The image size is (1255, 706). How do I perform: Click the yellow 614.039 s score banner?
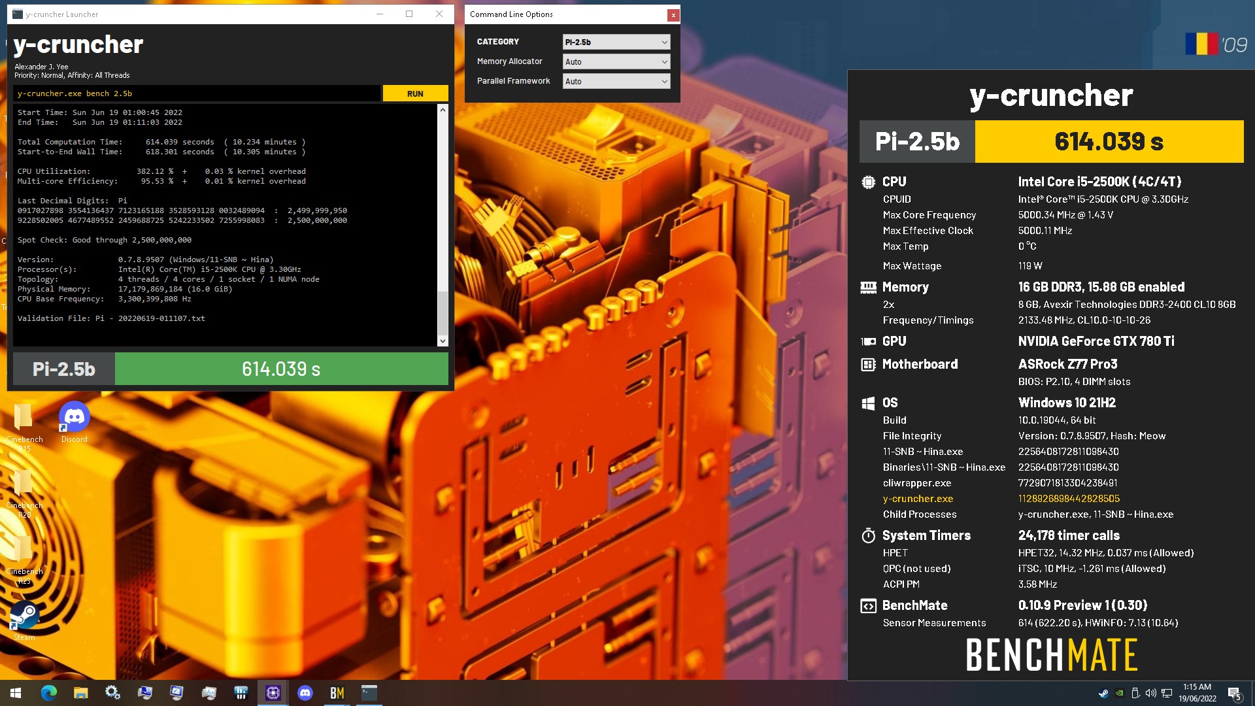pyautogui.click(x=1109, y=141)
